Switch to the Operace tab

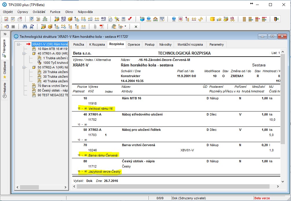click(x=134, y=44)
